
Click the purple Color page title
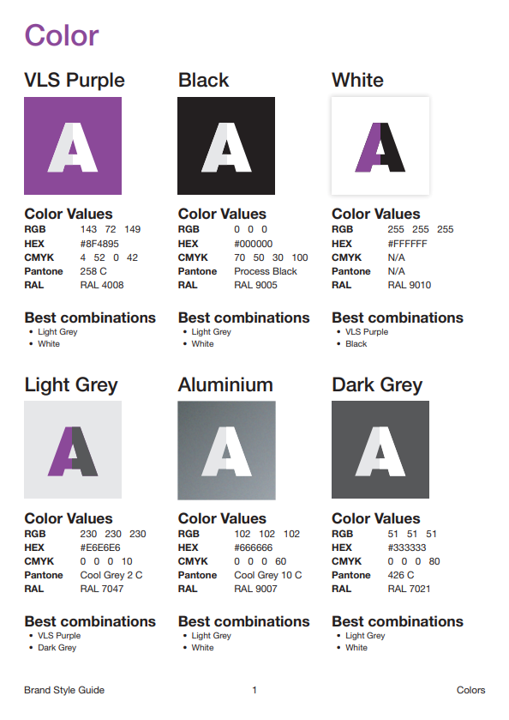click(x=62, y=35)
